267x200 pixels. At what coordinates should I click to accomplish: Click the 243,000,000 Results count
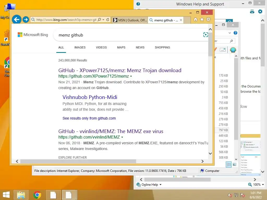pyautogui.click(x=73, y=60)
